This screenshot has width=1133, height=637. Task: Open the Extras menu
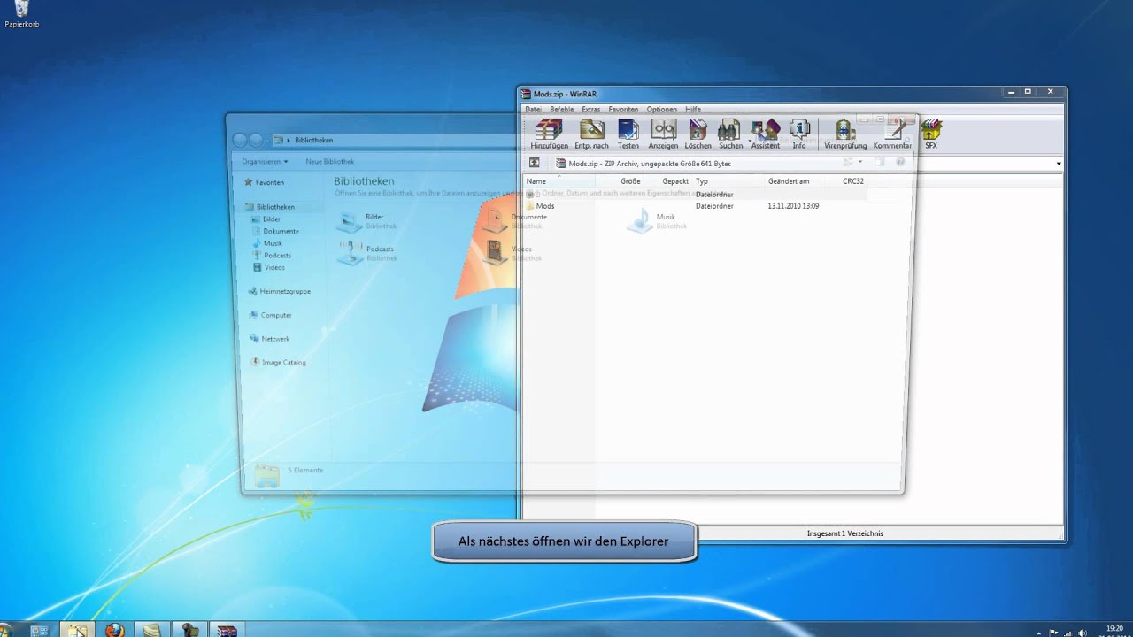pyautogui.click(x=590, y=110)
